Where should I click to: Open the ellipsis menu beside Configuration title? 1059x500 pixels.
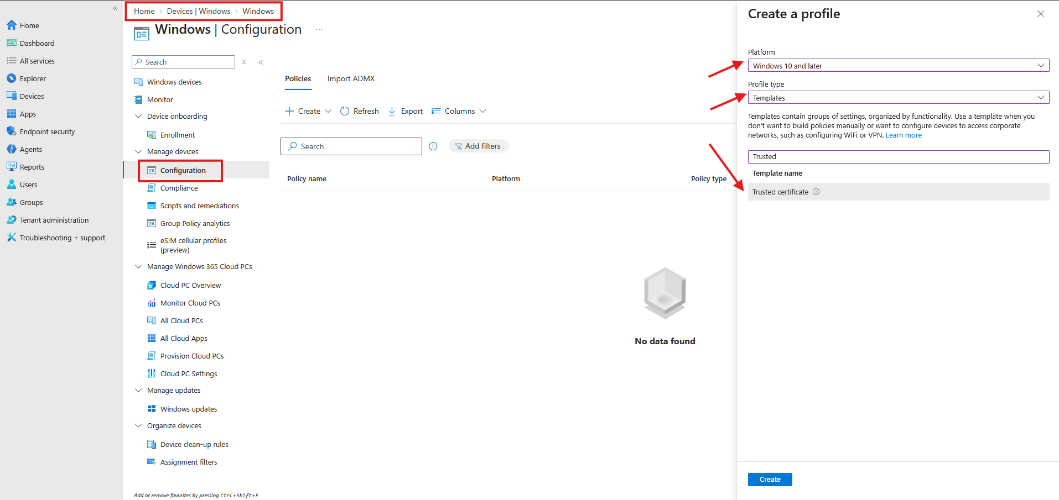[319, 29]
